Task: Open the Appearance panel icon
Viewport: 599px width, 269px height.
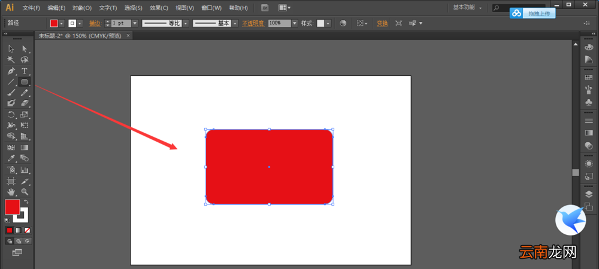Action: [589, 163]
